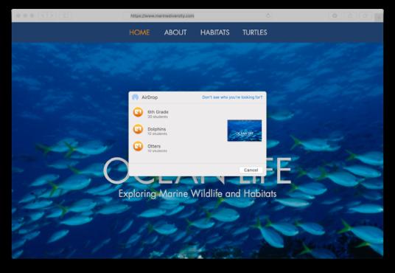The height and width of the screenshot is (273, 395).
Task: Cancel the AirDrop dialog
Action: click(251, 170)
